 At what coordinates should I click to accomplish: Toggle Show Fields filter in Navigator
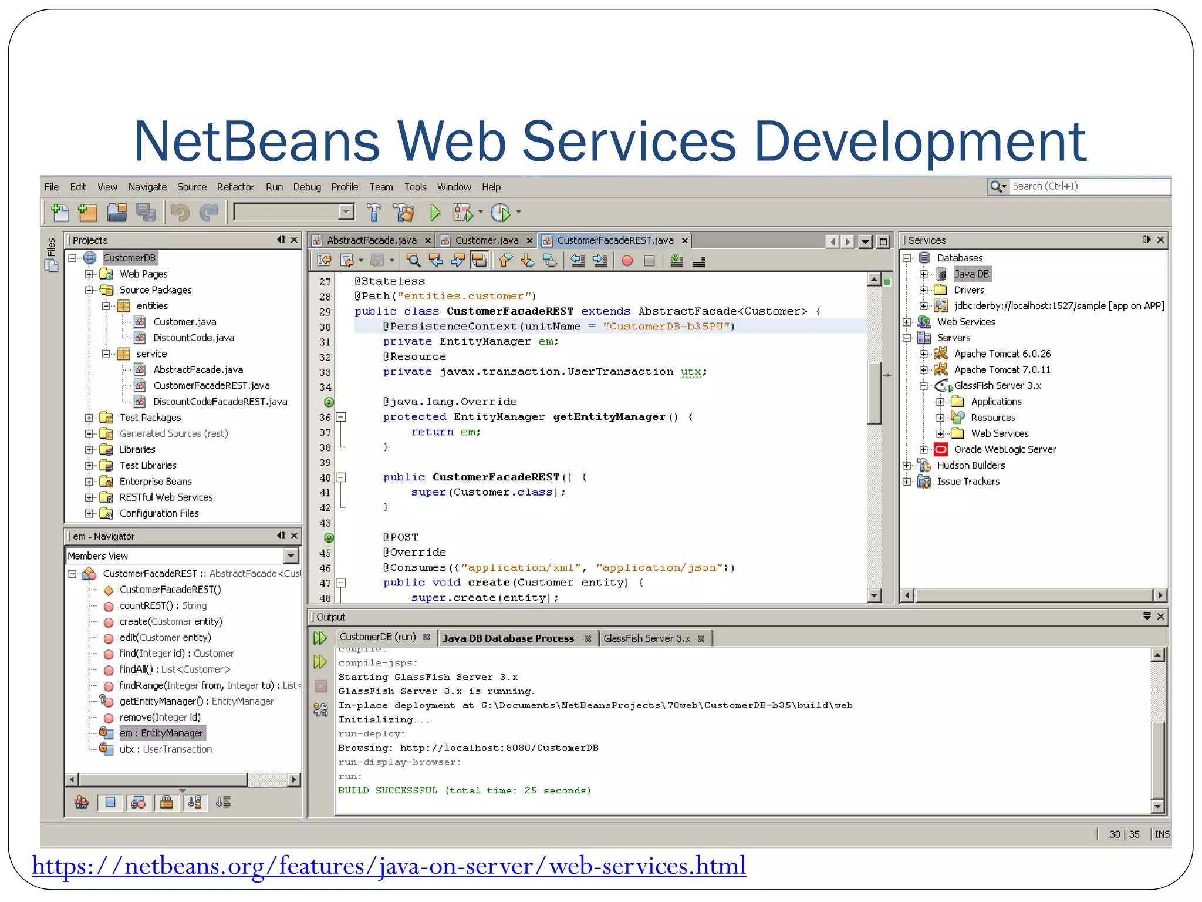(110, 802)
